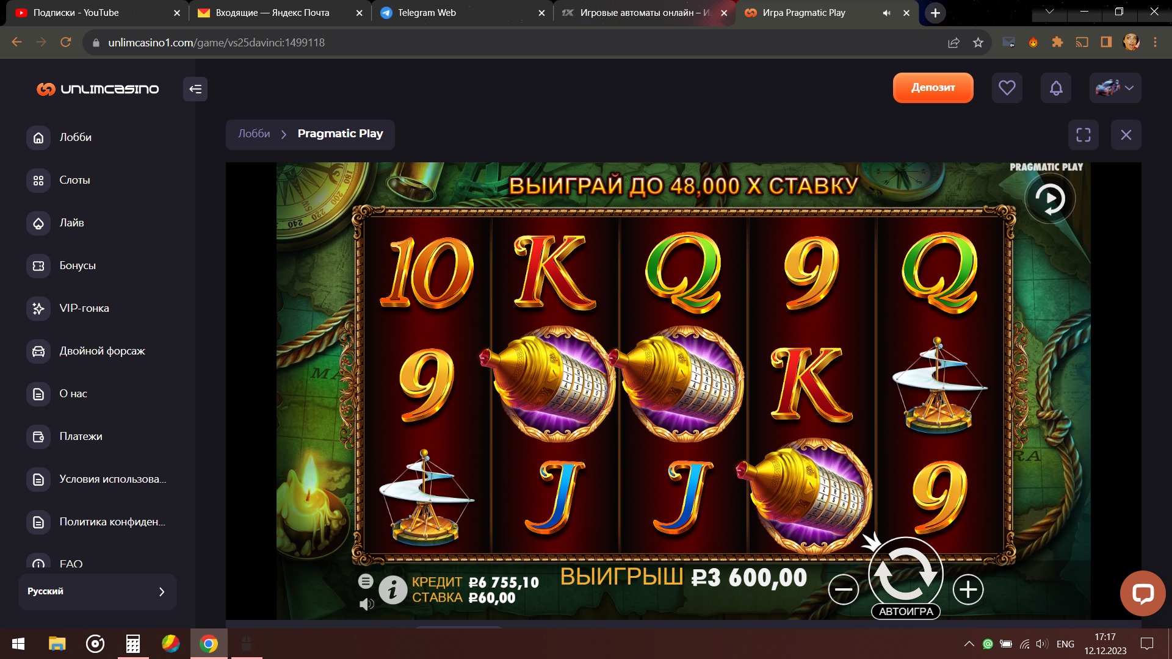Increase the bet with the plus button

[x=968, y=589]
